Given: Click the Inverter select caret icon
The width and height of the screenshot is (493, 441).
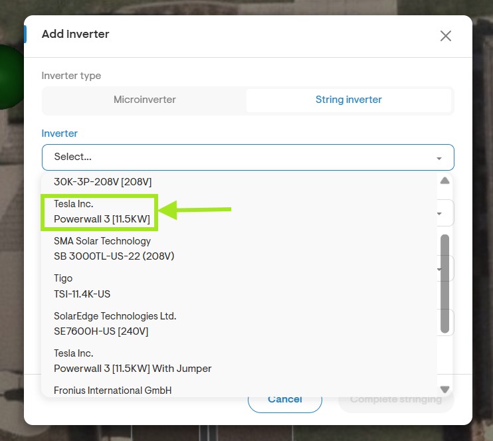Looking at the screenshot, I should pos(439,158).
